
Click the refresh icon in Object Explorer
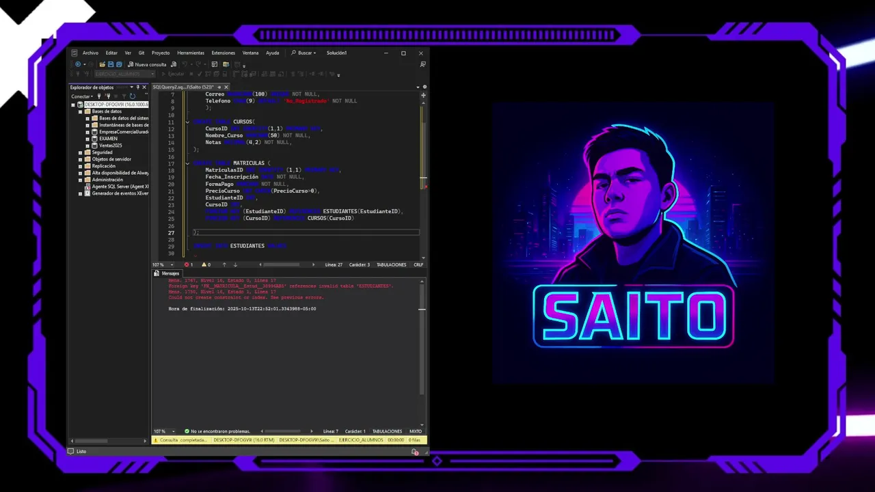tap(132, 96)
